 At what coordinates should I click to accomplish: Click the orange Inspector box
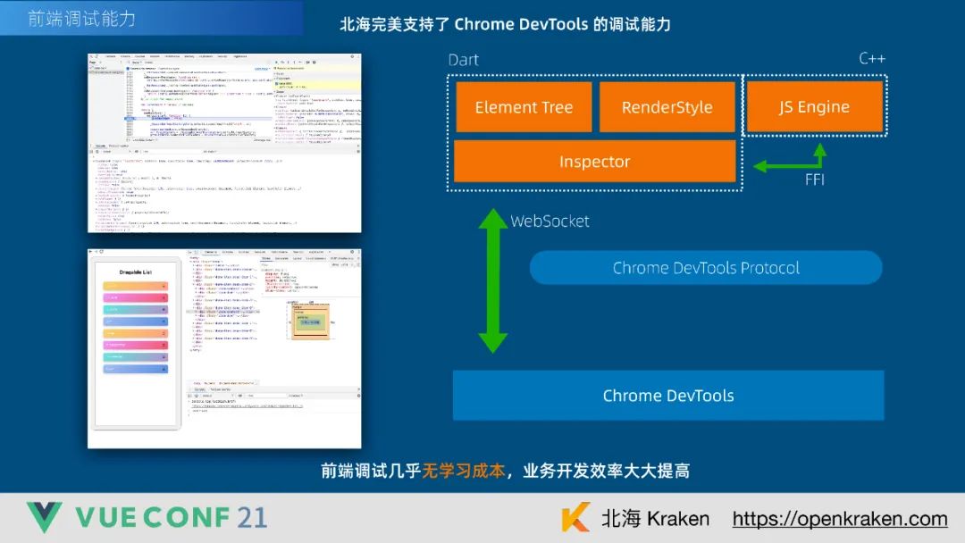[594, 161]
